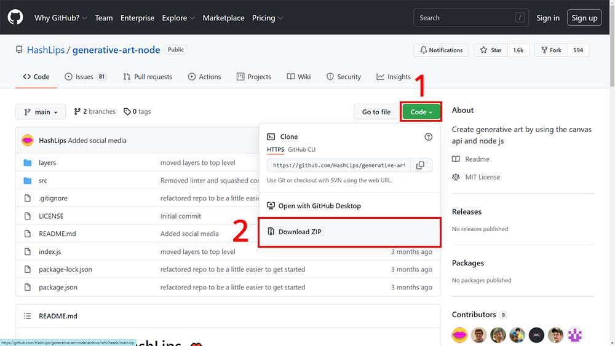615x346 pixels.
Task: Open the dark round contributor avatar
Action: pyautogui.click(x=536, y=335)
